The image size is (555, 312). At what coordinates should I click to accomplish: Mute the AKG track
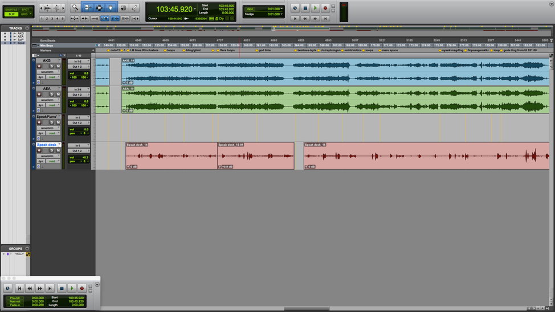58,67
